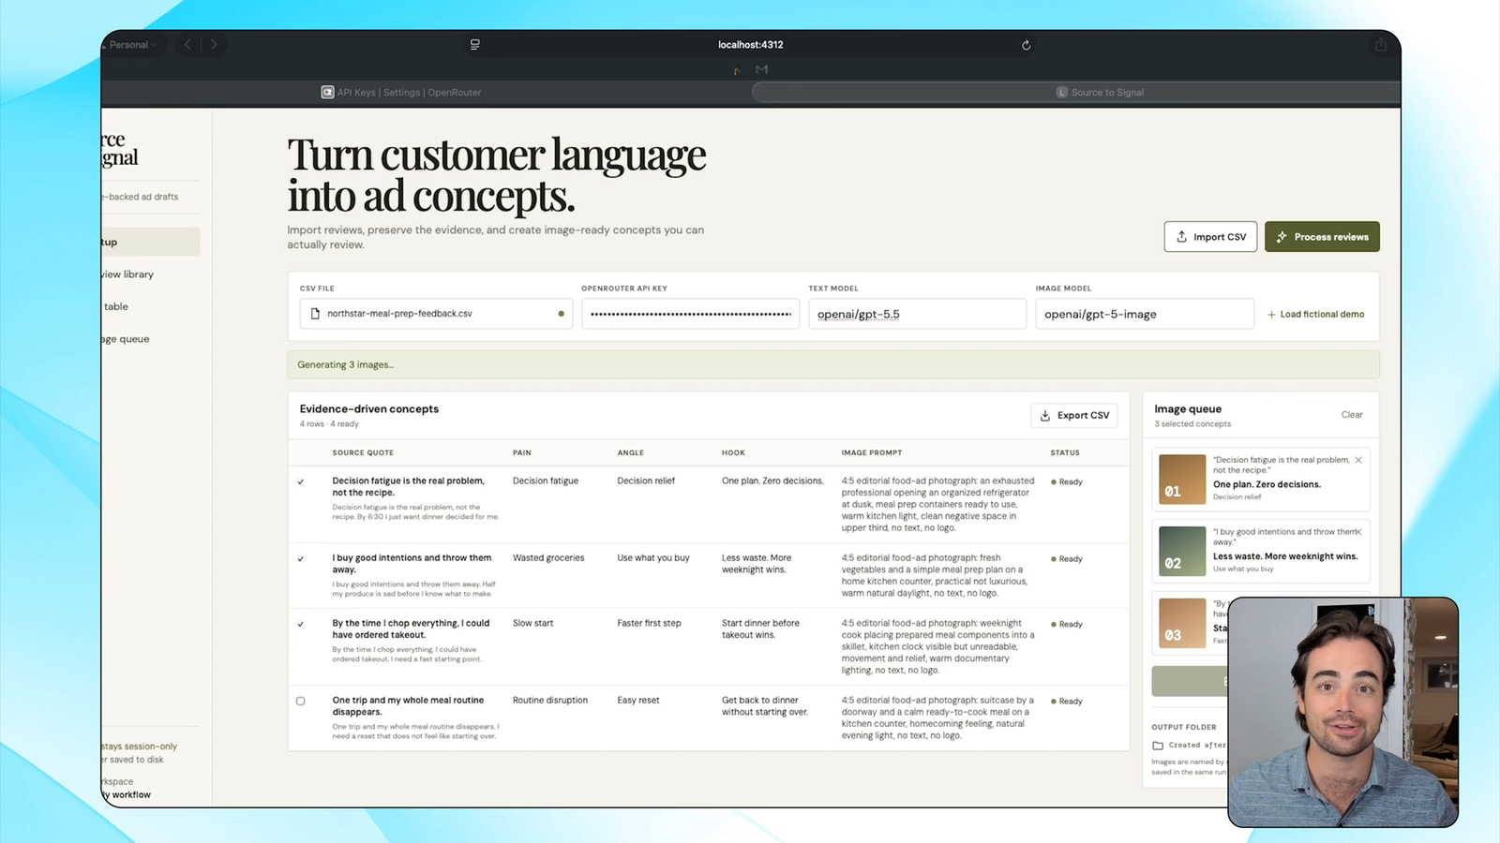Click the output folder icon

[1158, 746]
